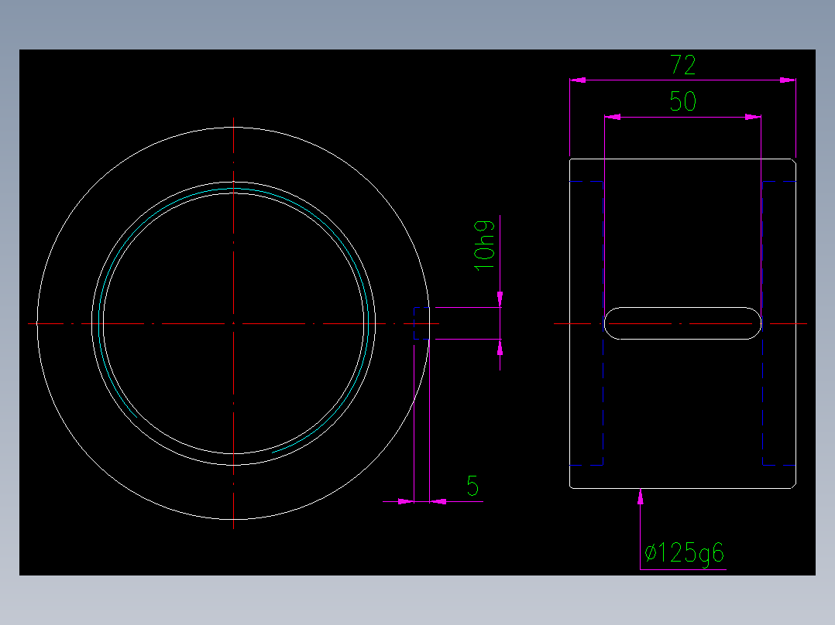
Task: Select the 50 slot length dimension text
Action: [682, 101]
